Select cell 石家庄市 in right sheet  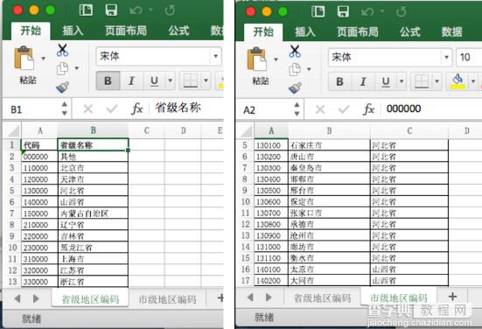(x=329, y=145)
